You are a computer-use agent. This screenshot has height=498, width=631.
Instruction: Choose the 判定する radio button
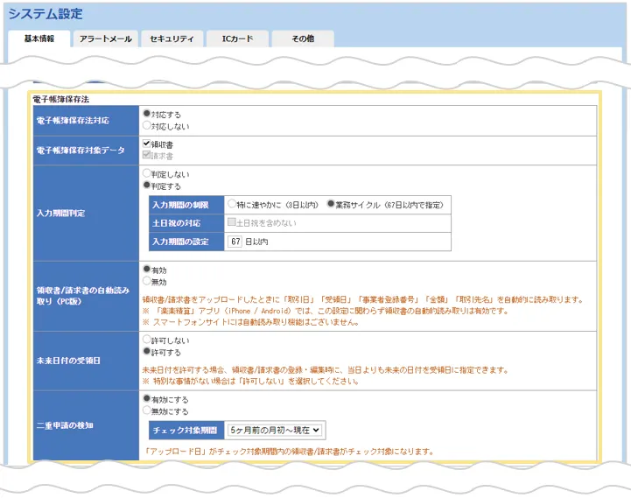147,186
